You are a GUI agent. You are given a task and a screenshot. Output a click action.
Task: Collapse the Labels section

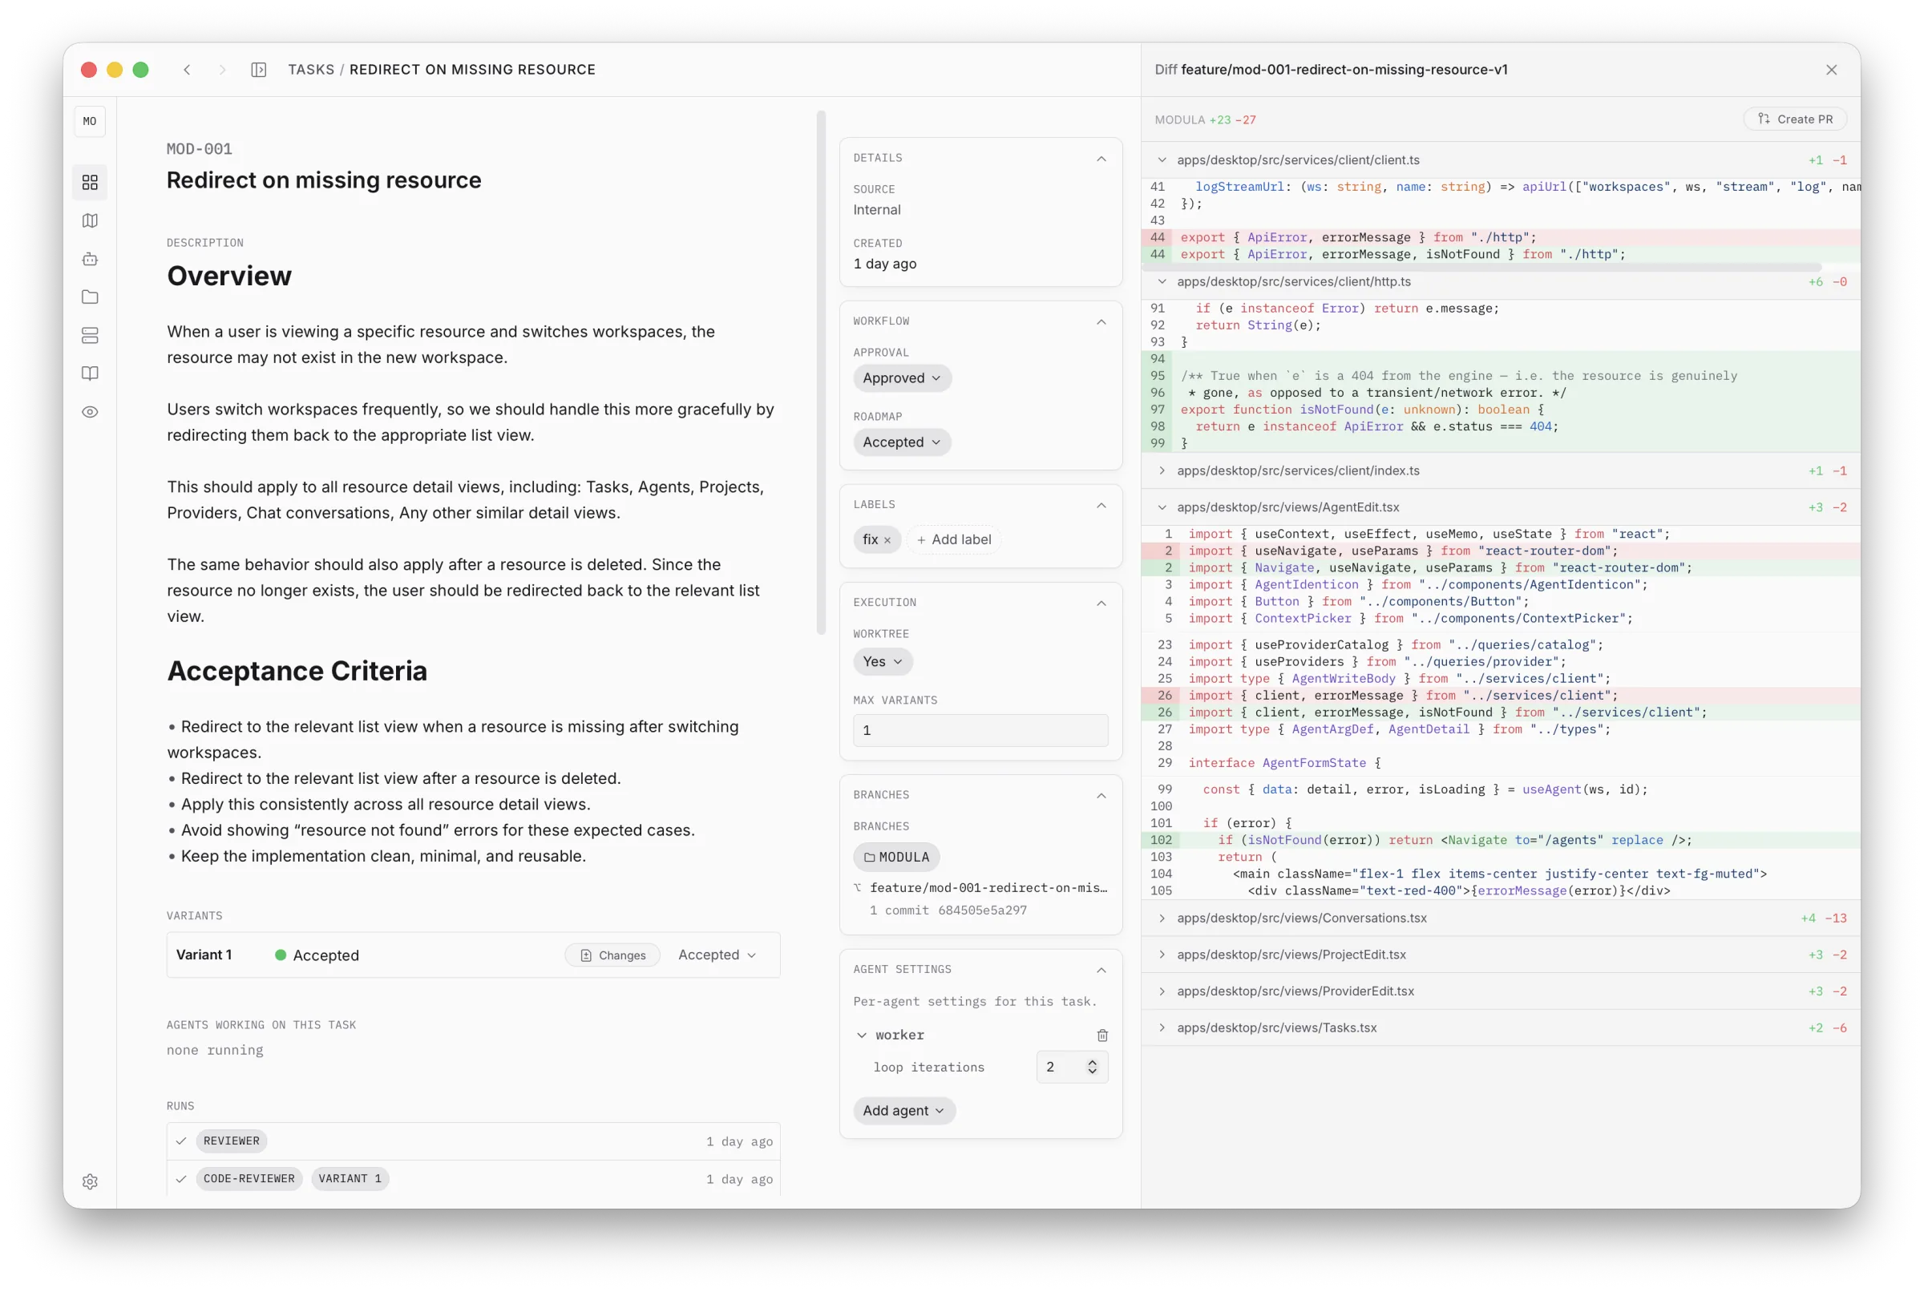coord(1101,505)
